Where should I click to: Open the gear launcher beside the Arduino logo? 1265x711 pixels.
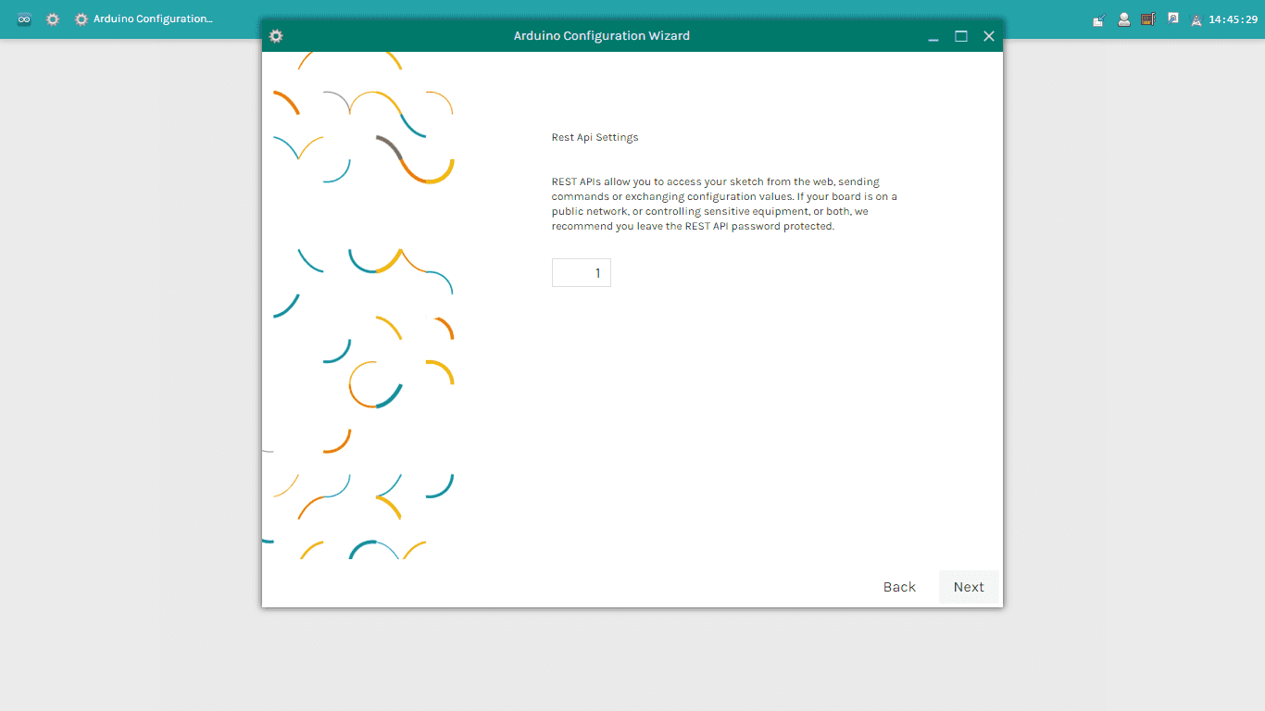(53, 19)
